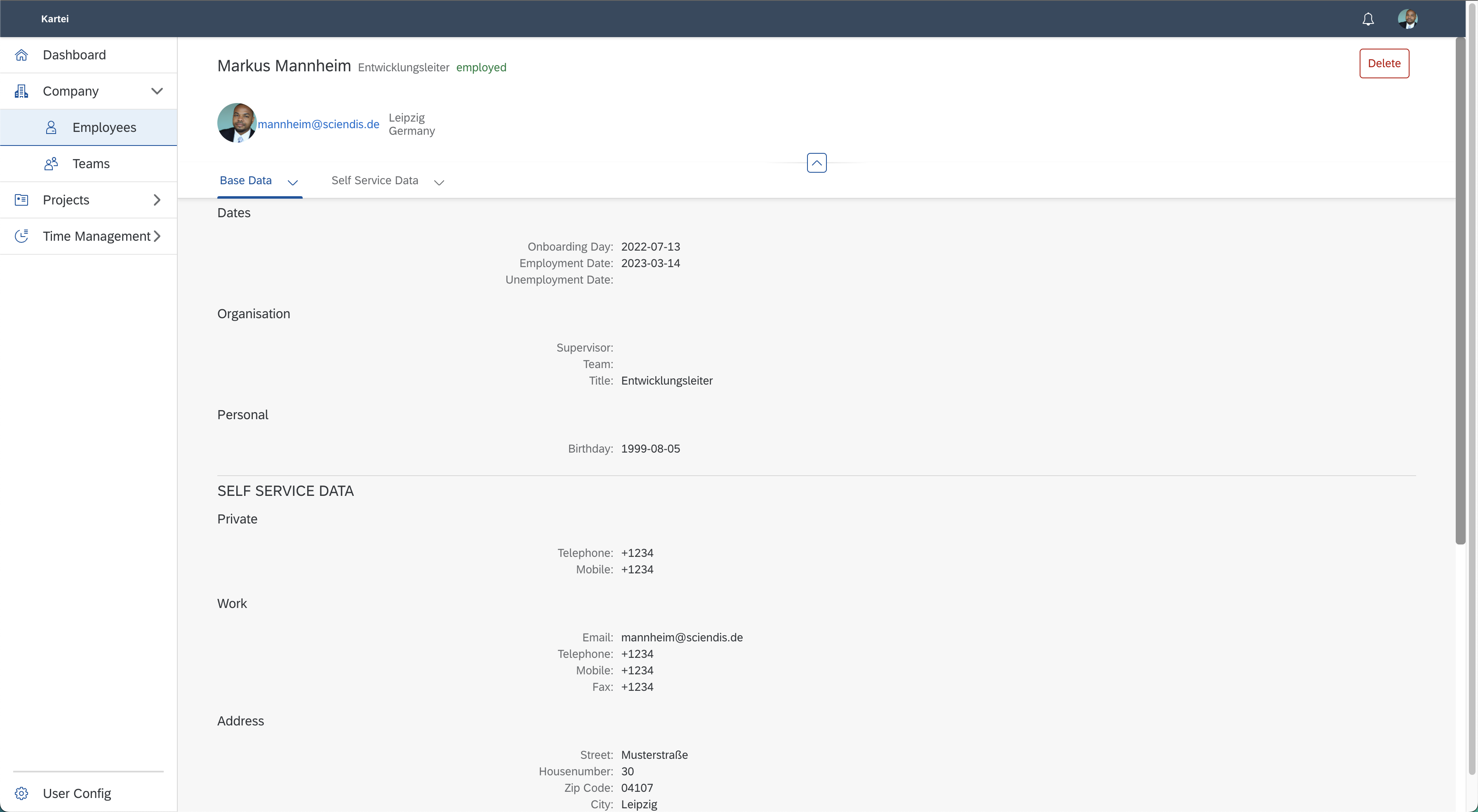Click the Time Management clock icon

pyautogui.click(x=21, y=236)
